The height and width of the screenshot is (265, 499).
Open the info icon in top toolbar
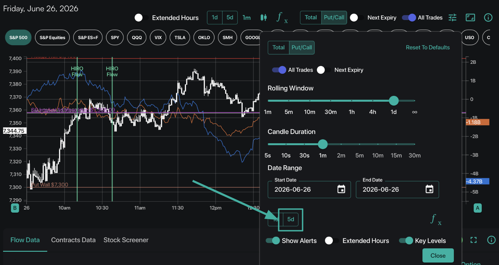488,18
